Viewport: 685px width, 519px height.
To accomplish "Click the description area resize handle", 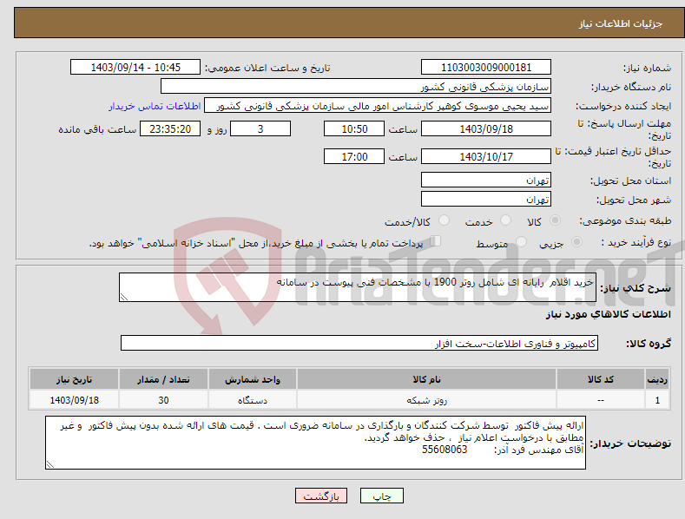I will [124, 297].
